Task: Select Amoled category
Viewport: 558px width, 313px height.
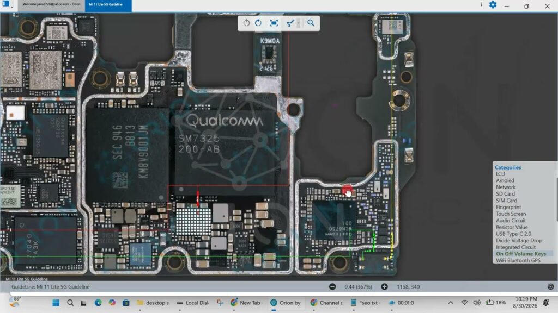Action: [505, 180]
